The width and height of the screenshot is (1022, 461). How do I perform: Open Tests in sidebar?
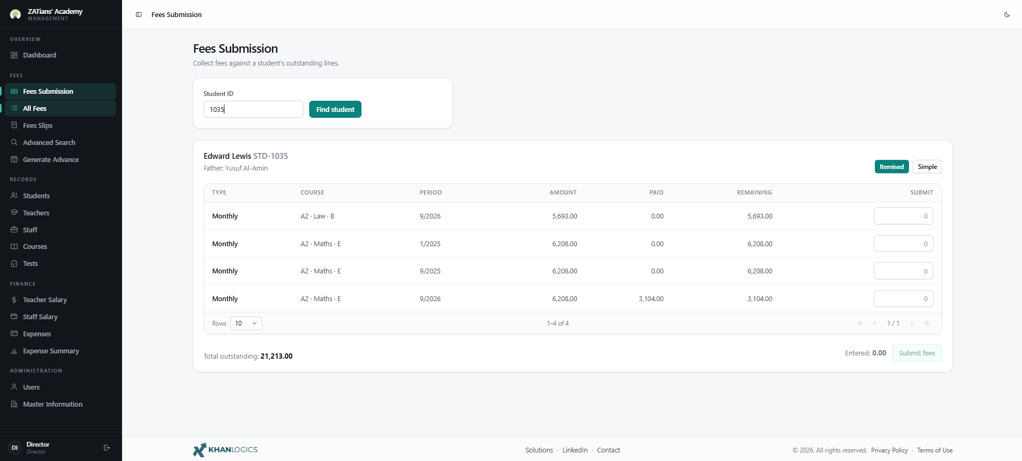60,263
